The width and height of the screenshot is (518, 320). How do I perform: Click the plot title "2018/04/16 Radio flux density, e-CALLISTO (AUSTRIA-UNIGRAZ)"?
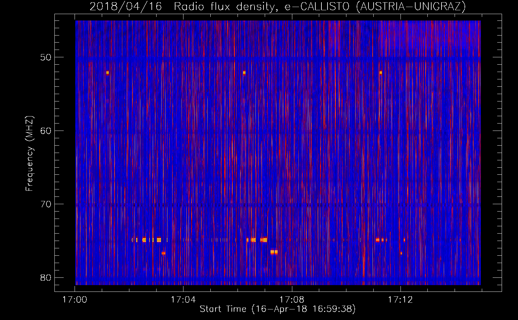pos(278,6)
